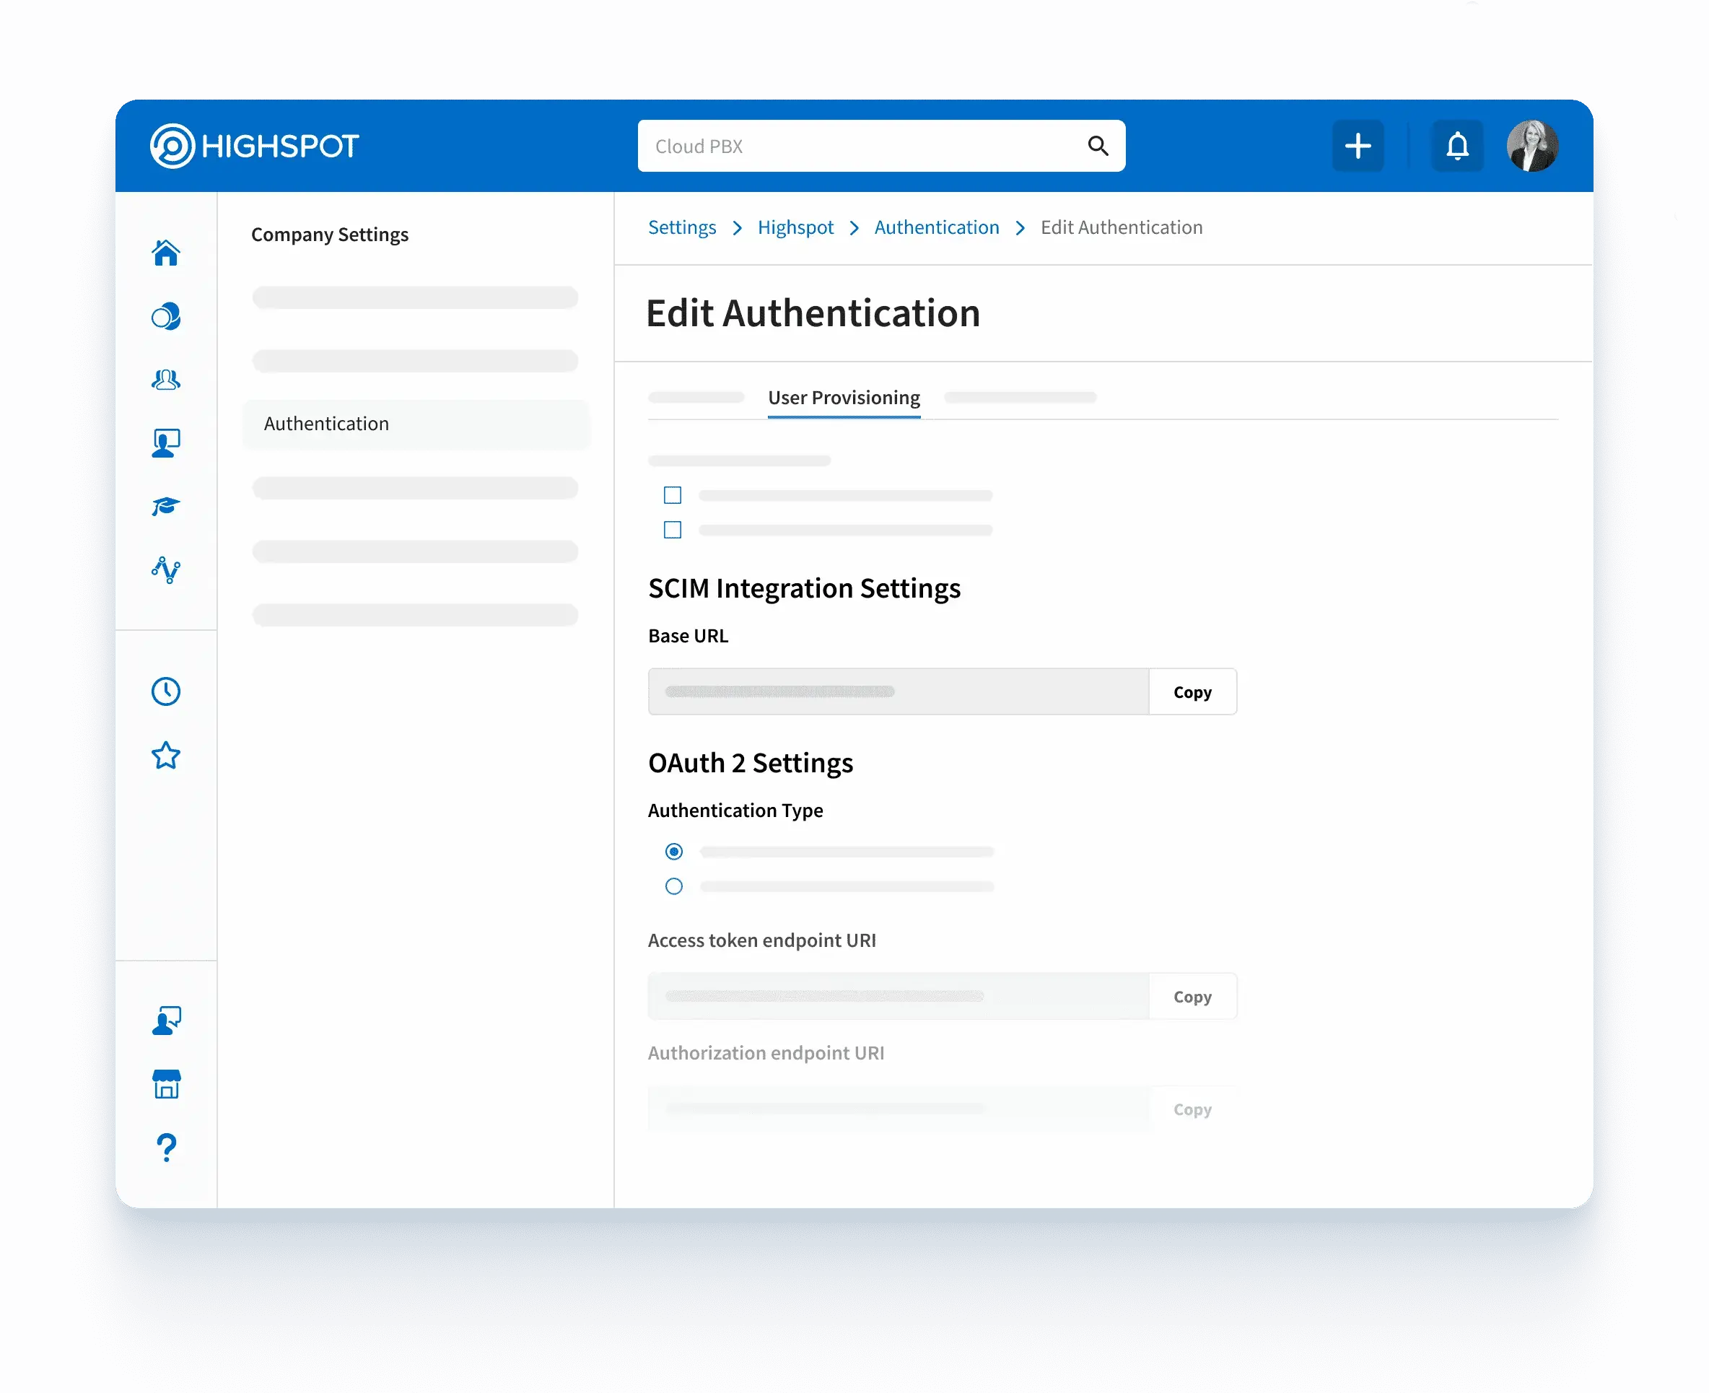1709x1393 pixels.
Task: Switch to the User Provisioning tab
Action: (x=843, y=398)
